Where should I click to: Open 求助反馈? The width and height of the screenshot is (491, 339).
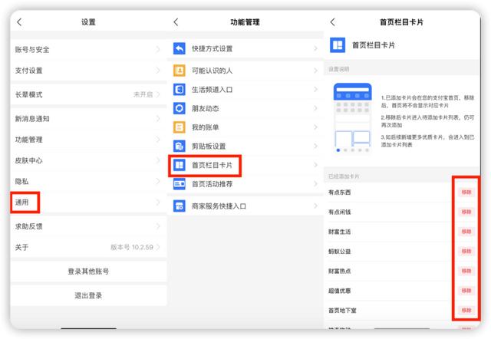[88, 226]
